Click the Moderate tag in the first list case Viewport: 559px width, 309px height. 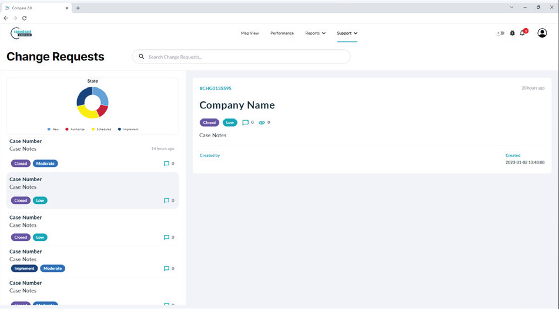pos(45,164)
